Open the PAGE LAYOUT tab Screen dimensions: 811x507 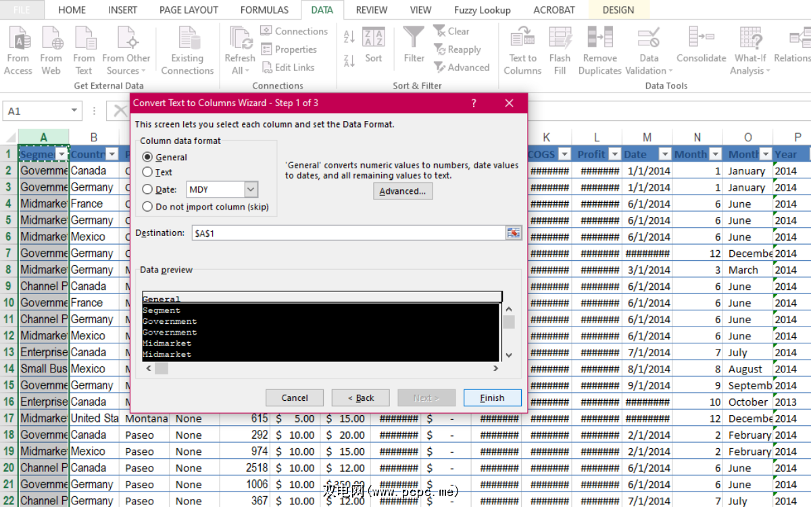[x=189, y=10]
